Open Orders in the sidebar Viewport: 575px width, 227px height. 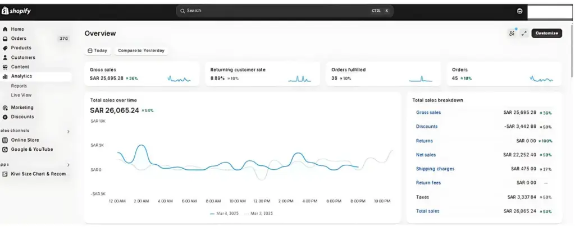tap(19, 39)
